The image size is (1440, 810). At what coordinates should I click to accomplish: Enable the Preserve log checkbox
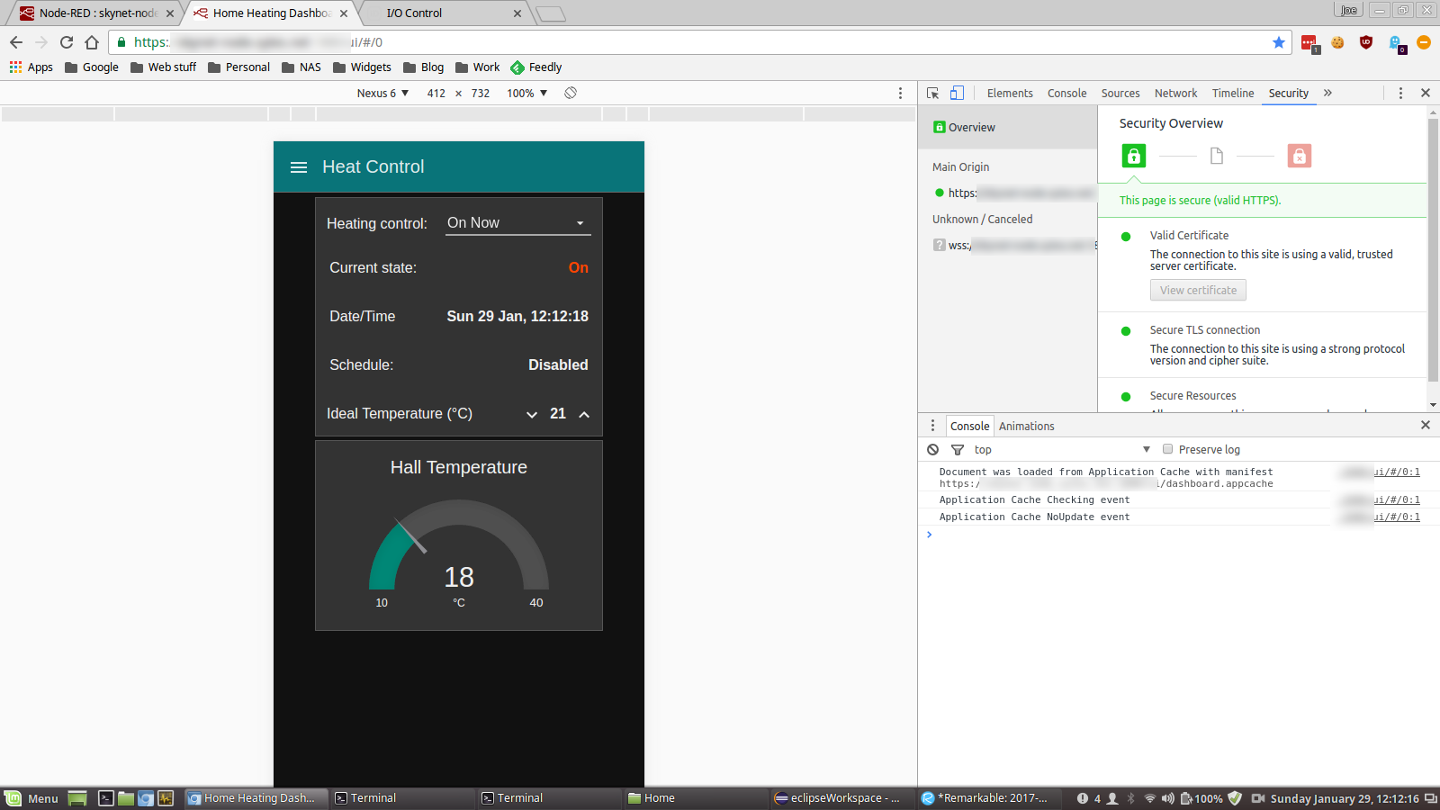(x=1167, y=449)
